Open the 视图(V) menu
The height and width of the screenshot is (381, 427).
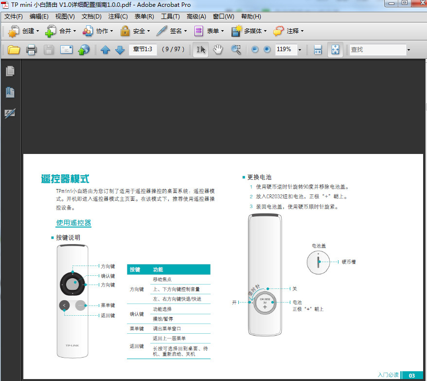click(x=65, y=17)
